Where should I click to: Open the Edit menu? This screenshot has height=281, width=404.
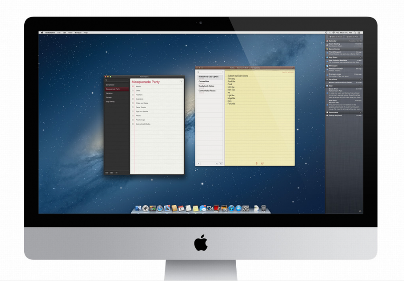tap(64, 33)
